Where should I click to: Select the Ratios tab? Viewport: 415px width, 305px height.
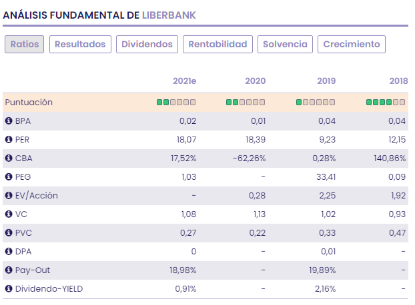pyautogui.click(x=25, y=45)
